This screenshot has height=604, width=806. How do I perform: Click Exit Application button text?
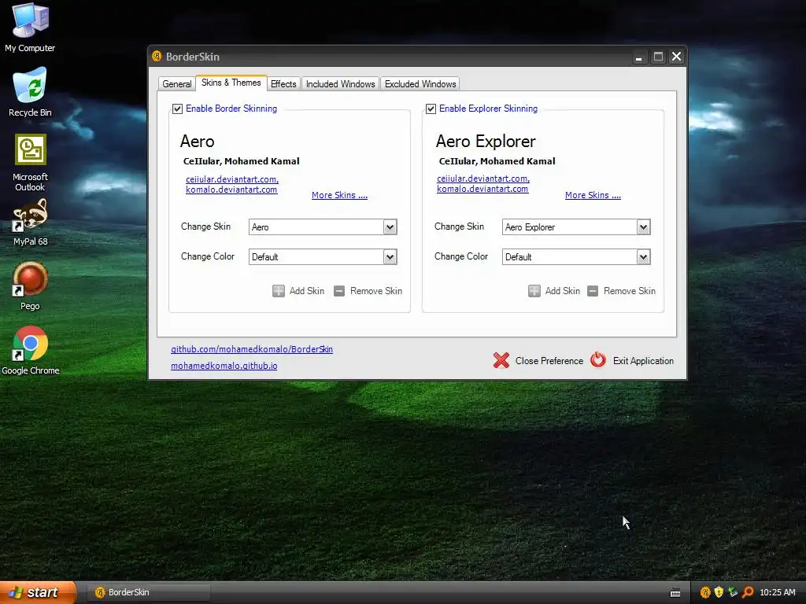tap(643, 360)
